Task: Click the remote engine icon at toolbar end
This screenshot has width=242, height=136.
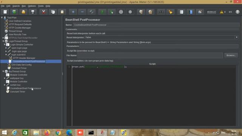Action: tap(237, 12)
